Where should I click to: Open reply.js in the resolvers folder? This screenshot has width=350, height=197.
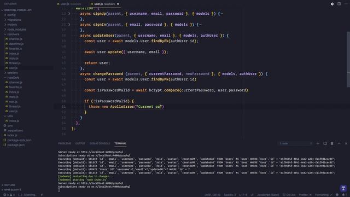click(x=14, y=59)
